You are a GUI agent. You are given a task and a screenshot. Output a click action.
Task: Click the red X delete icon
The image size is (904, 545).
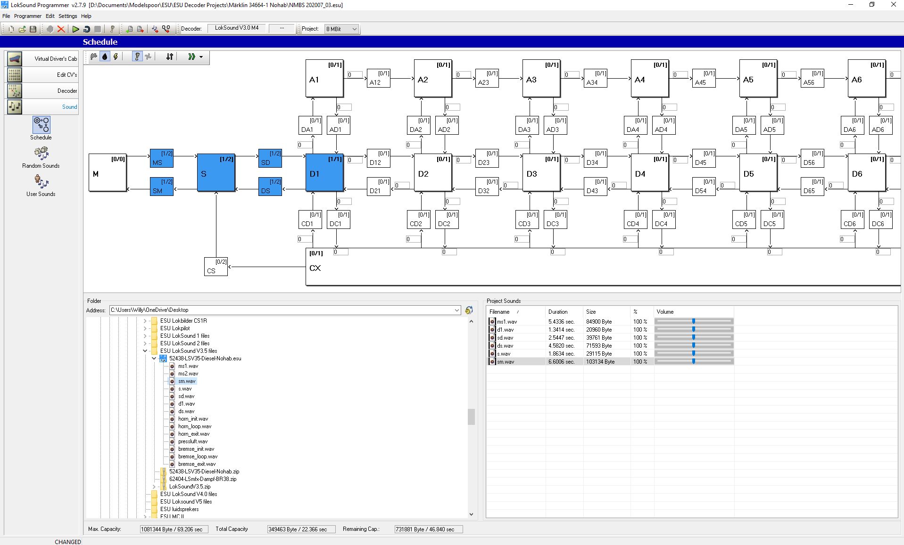point(61,29)
